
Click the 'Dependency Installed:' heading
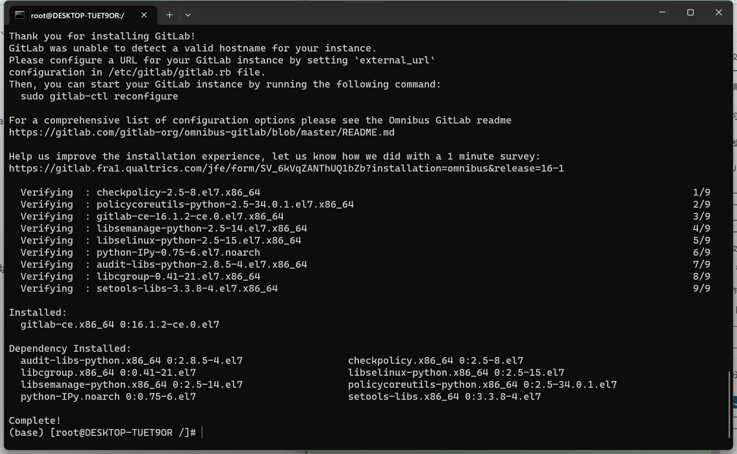[70, 348]
